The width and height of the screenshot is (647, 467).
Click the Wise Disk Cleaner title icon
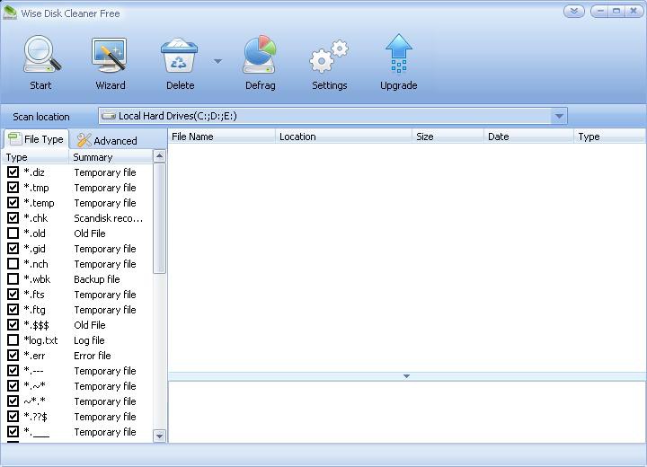10,13
